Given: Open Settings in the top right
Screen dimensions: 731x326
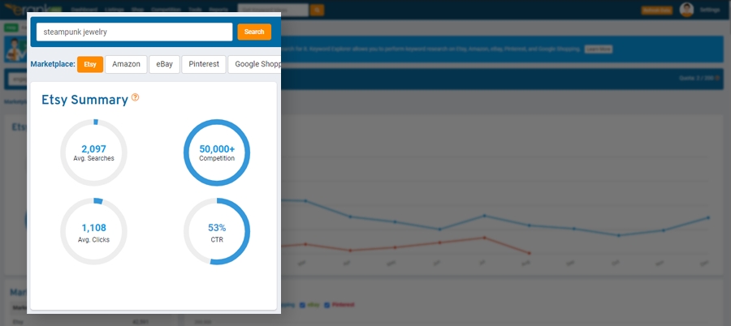Looking at the screenshot, I should [710, 10].
